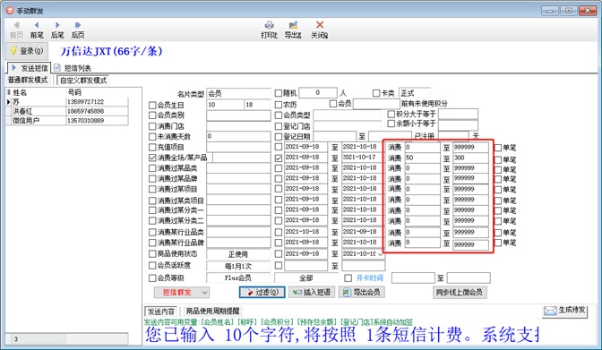
Task: Toggle the member category checkbox
Action: [152, 115]
